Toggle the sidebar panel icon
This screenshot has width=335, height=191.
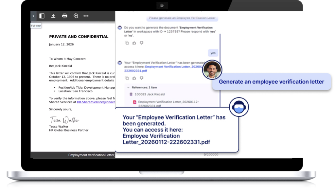pos(42,16)
